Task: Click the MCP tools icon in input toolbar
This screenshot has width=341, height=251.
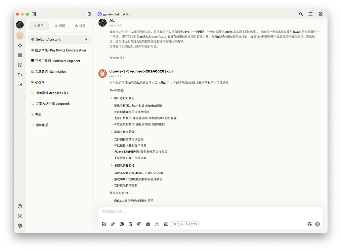Action: pos(148,224)
